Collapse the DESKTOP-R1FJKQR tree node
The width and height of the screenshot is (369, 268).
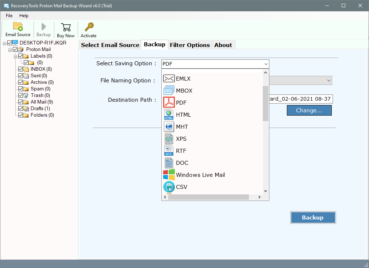coord(4,43)
